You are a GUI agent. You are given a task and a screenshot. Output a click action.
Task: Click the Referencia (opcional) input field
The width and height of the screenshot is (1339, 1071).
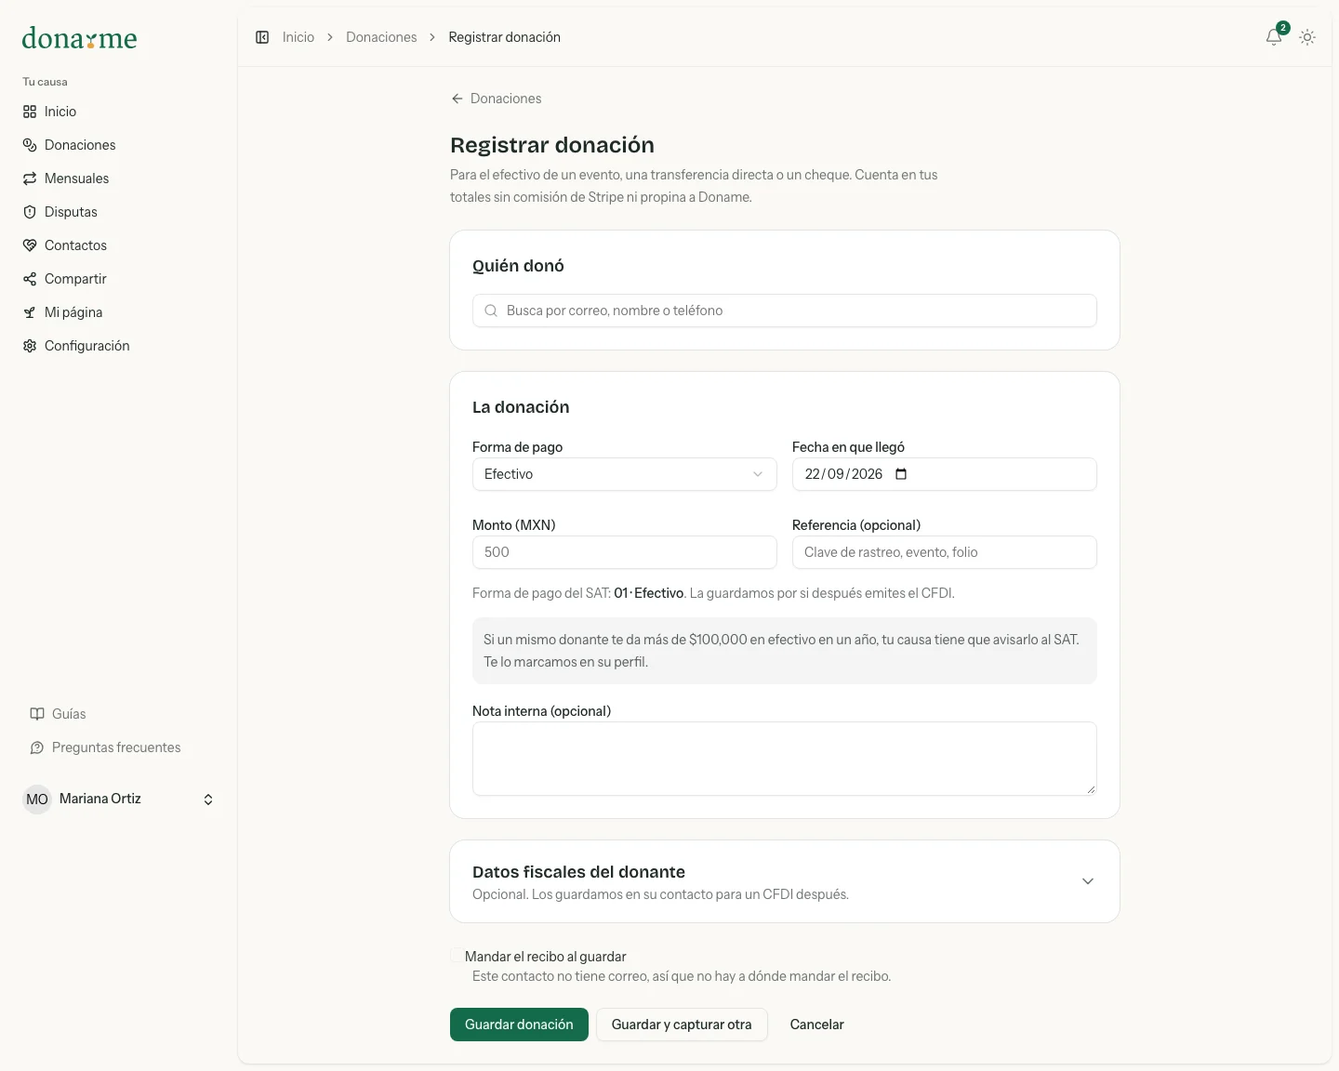(945, 552)
